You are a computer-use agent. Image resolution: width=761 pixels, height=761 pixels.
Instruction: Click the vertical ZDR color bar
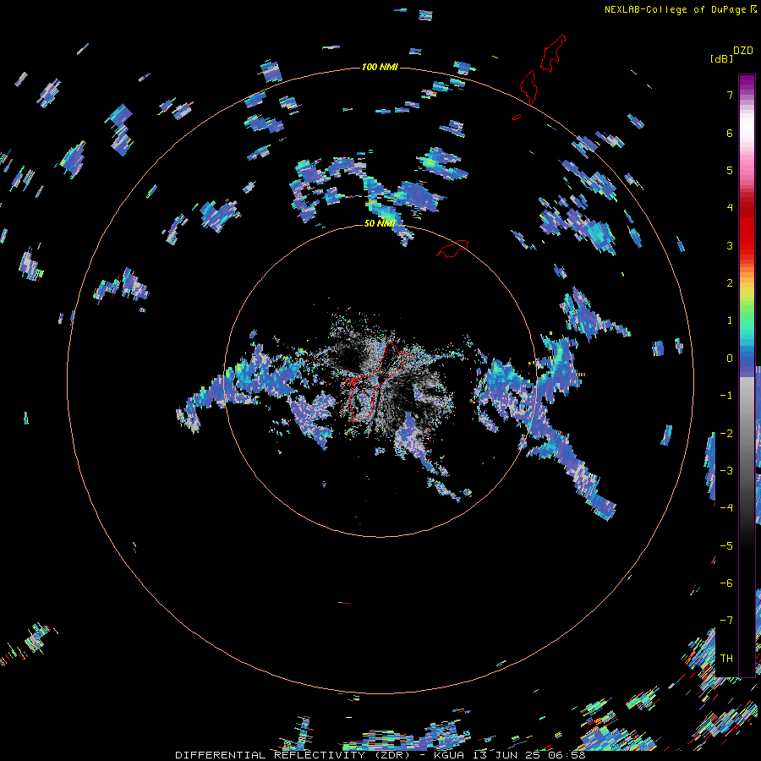pyautogui.click(x=747, y=375)
